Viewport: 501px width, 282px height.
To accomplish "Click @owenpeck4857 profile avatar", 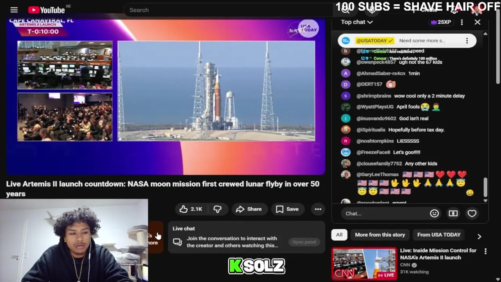I will [346, 62].
